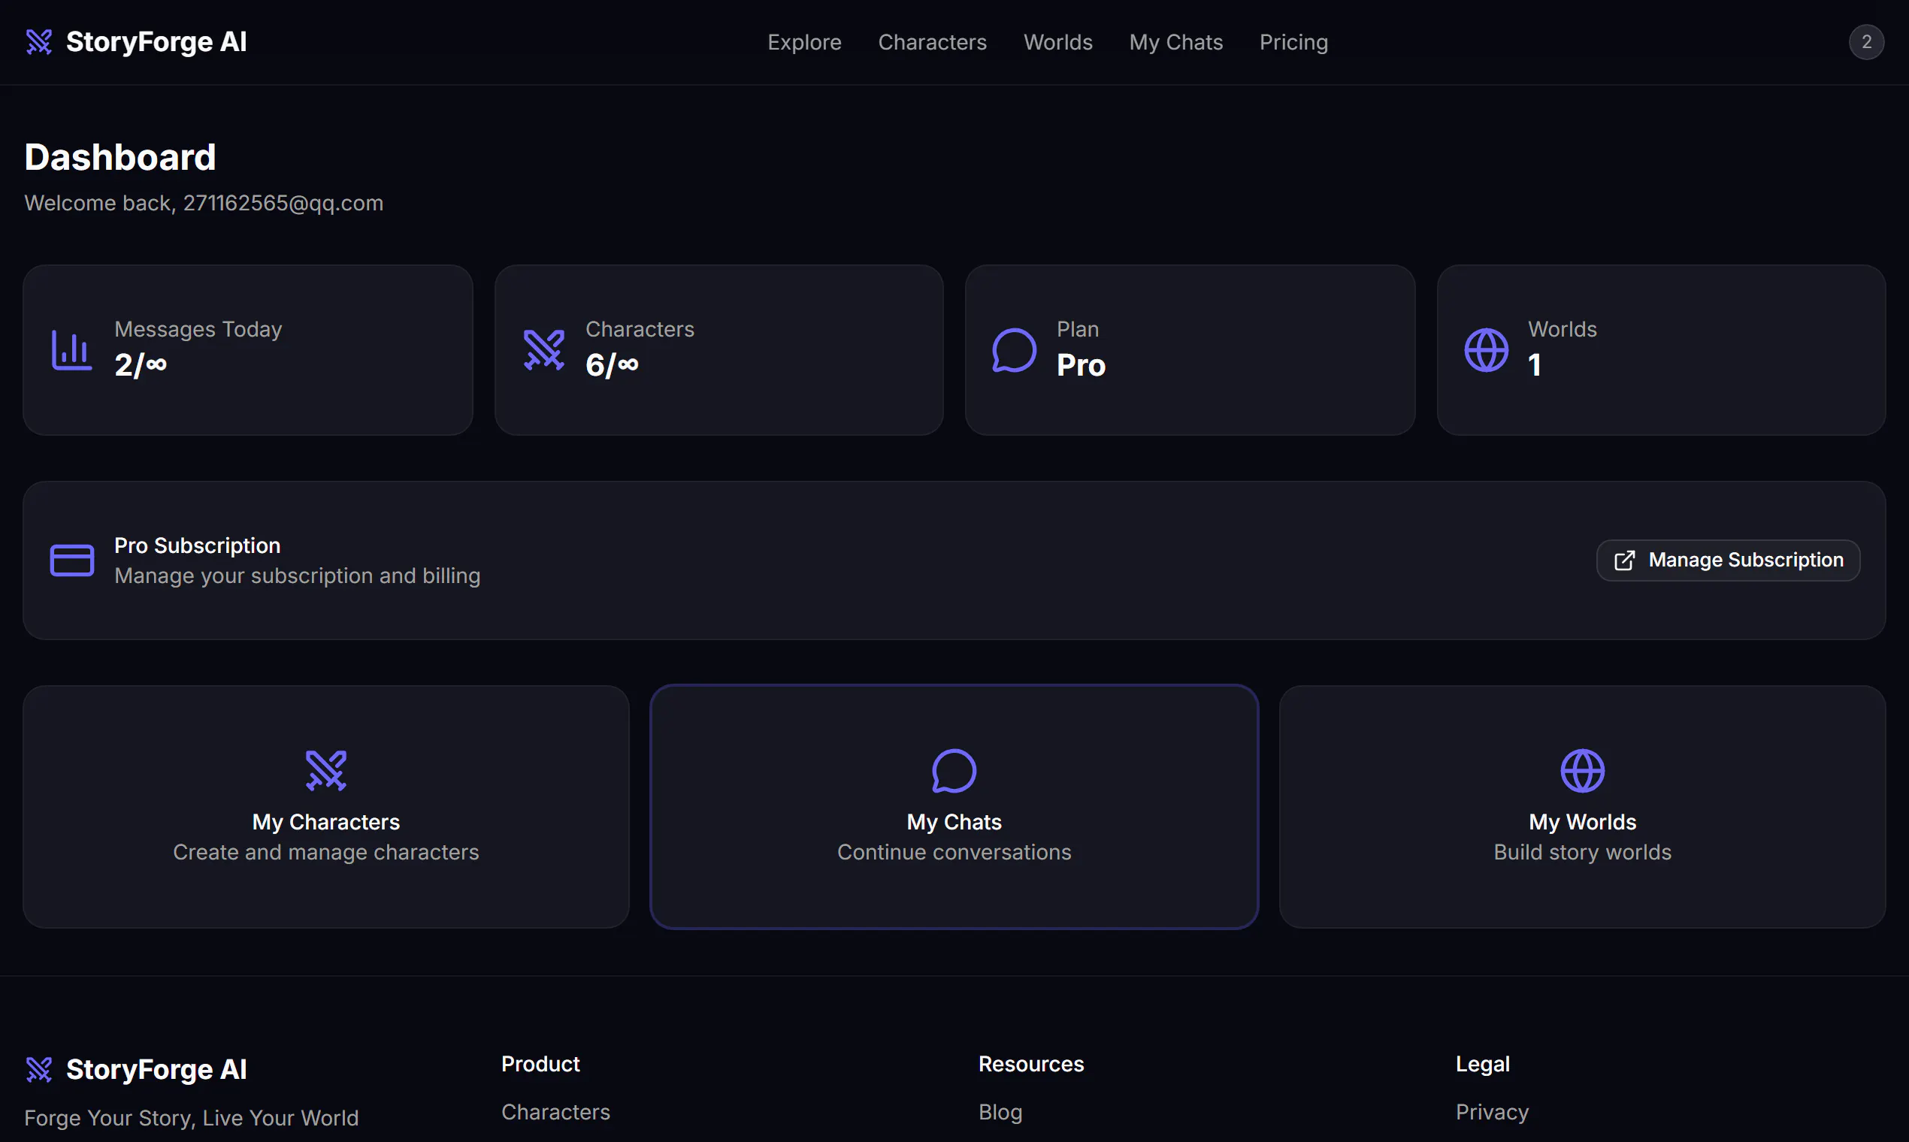Open the Explore nav item
Screen dimensions: 1909x1142
[x=803, y=41]
